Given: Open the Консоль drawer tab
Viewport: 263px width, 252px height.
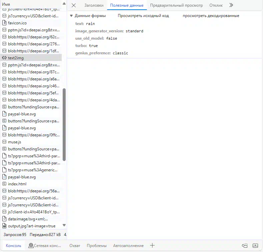Looking at the screenshot, I should [x=14, y=246].
